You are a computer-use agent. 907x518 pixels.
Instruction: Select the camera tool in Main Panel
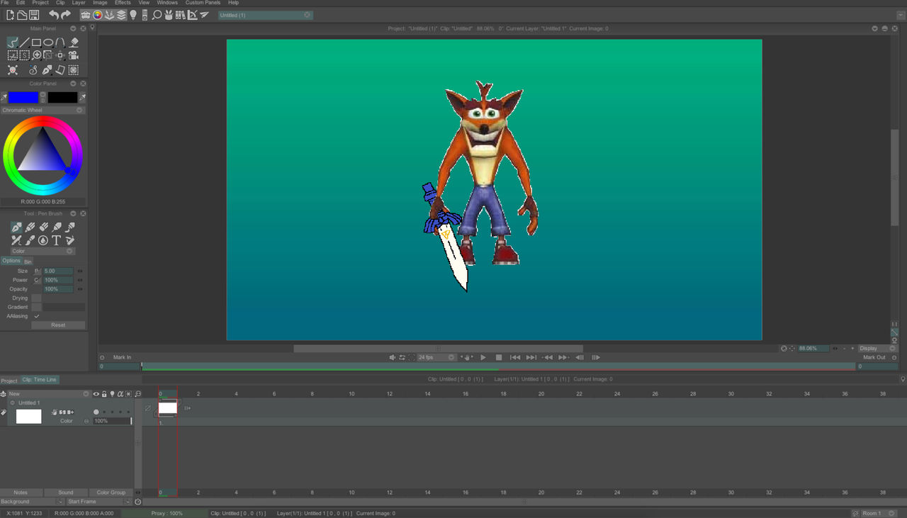point(74,55)
